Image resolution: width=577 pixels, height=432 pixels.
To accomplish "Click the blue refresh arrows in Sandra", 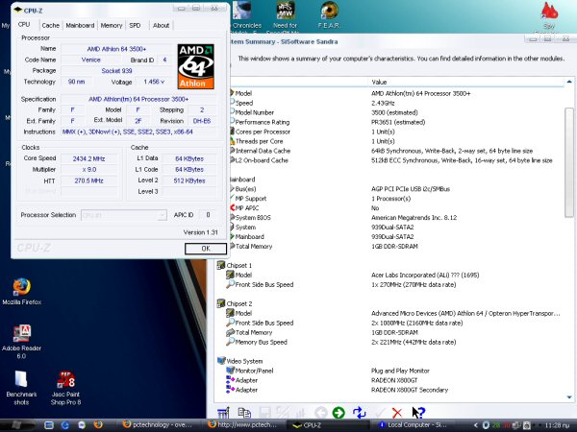I will click(x=359, y=413).
